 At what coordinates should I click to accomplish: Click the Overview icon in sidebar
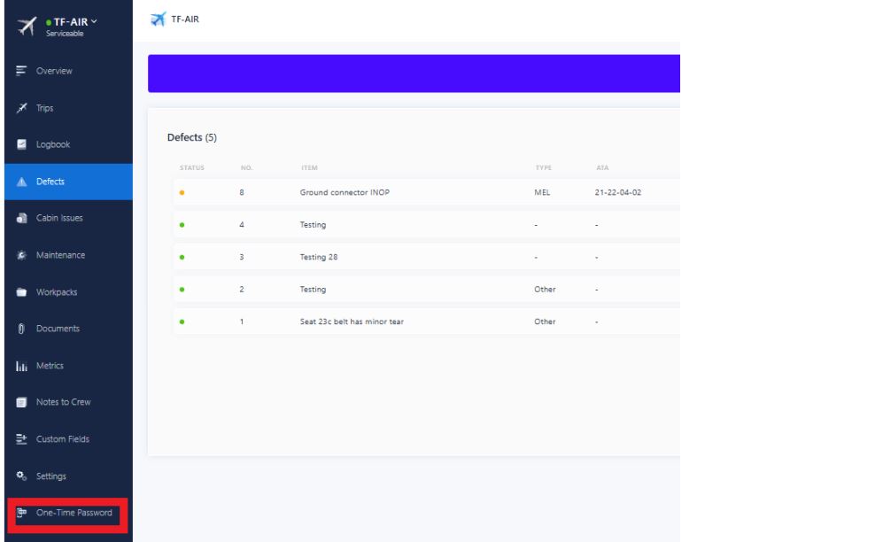point(21,71)
